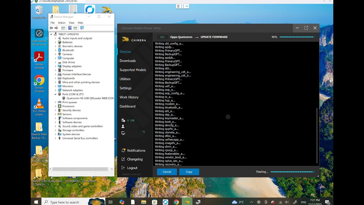Open the File menu in Device Manager
364x205 pixels.
pos(52,23)
